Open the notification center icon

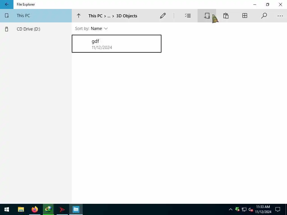[x=278, y=209]
